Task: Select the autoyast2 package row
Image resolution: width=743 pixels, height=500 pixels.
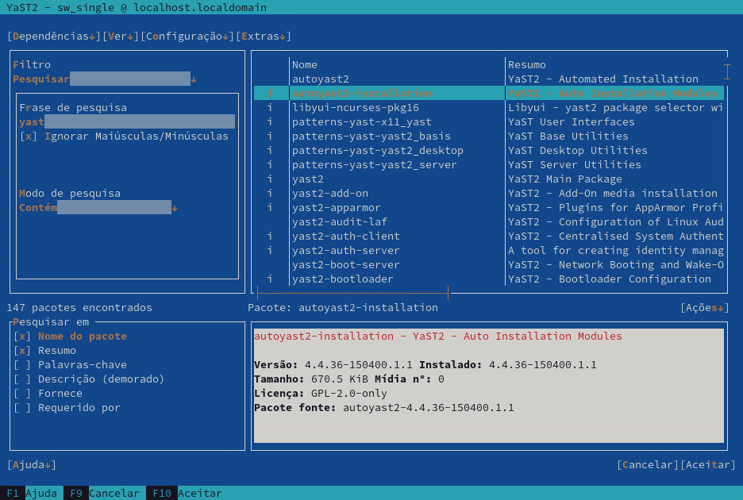Action: pos(488,79)
